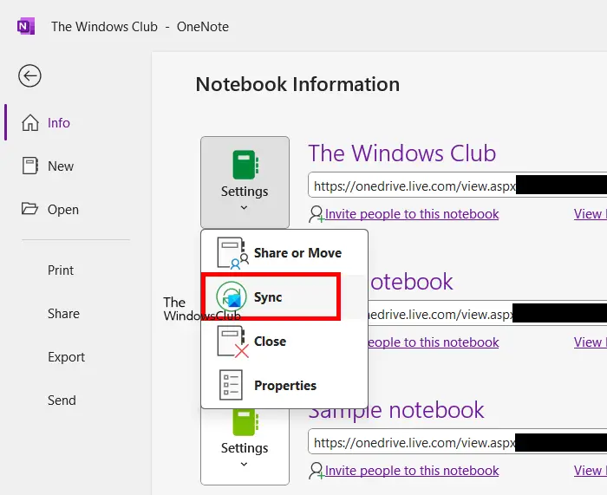Click the light green Sample notebook icon
The width and height of the screenshot is (607, 495).
click(x=245, y=421)
